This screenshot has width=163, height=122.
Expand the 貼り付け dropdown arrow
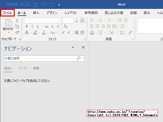[9, 33]
